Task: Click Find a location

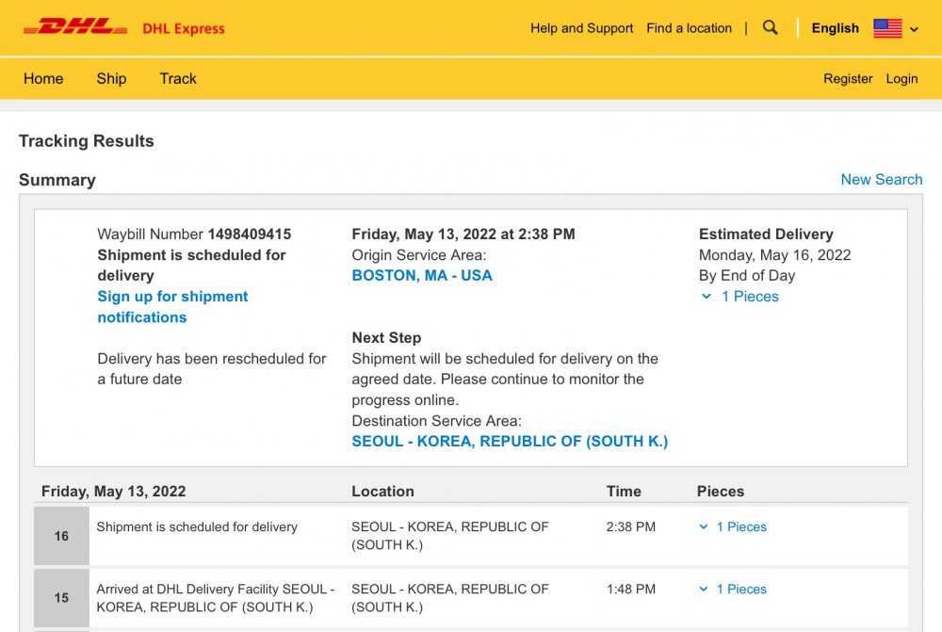Action: [x=690, y=28]
